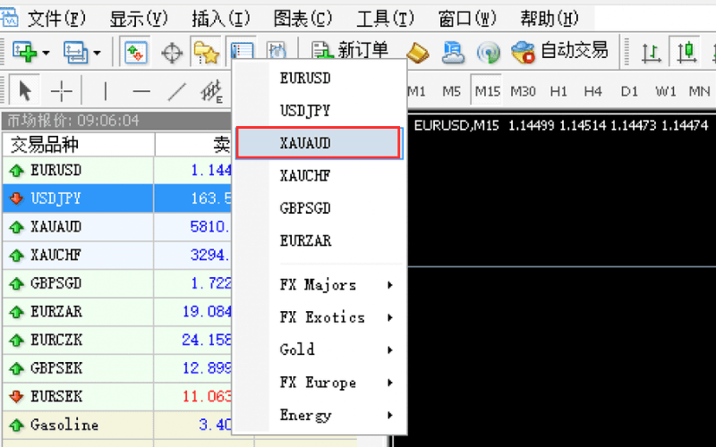The width and height of the screenshot is (716, 447).
Task: Choose XAUAUD in the popup menu
Action: (x=319, y=143)
